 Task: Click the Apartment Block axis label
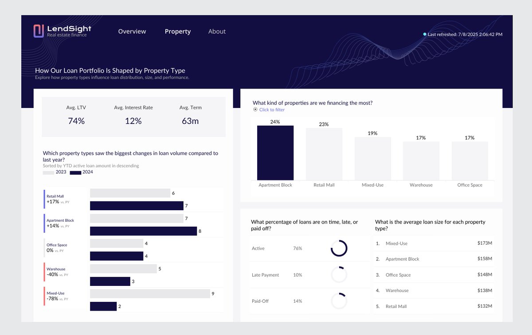click(x=275, y=185)
